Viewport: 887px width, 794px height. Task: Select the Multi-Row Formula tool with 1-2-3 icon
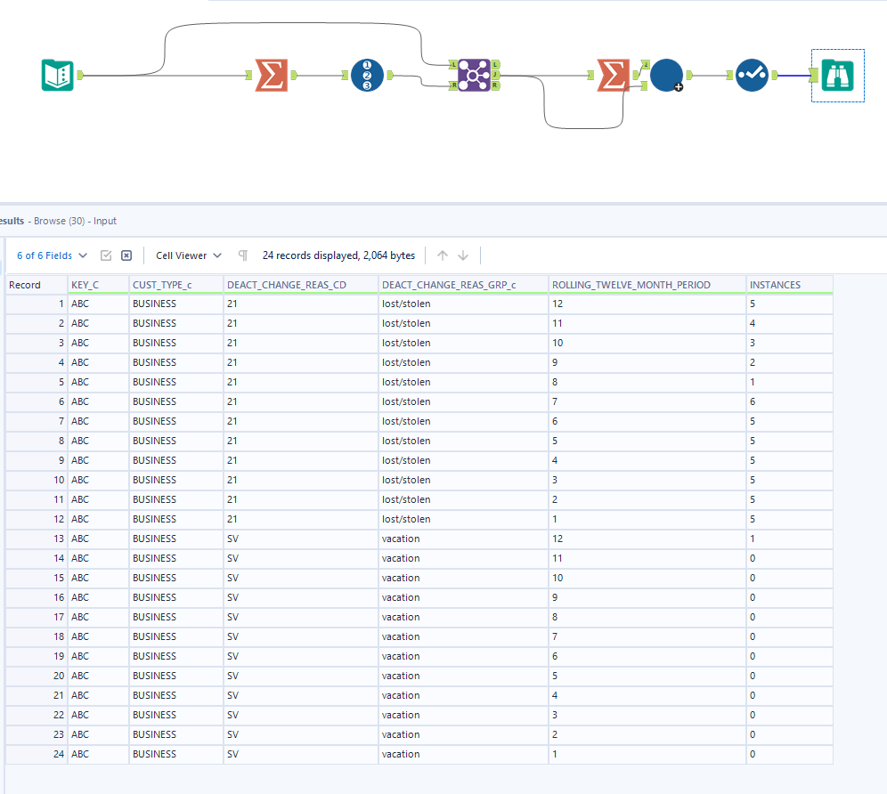[x=367, y=75]
